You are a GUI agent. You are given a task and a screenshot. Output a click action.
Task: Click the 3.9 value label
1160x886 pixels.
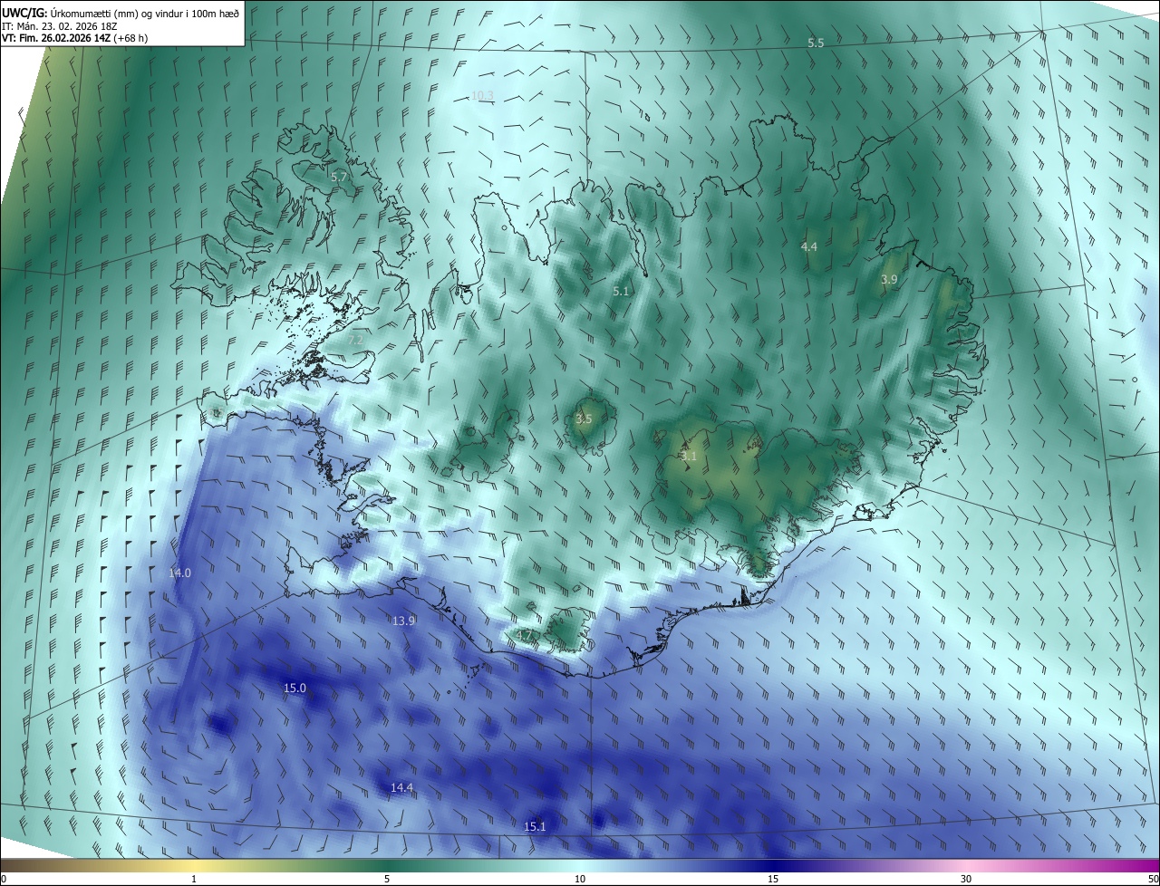coord(889,280)
